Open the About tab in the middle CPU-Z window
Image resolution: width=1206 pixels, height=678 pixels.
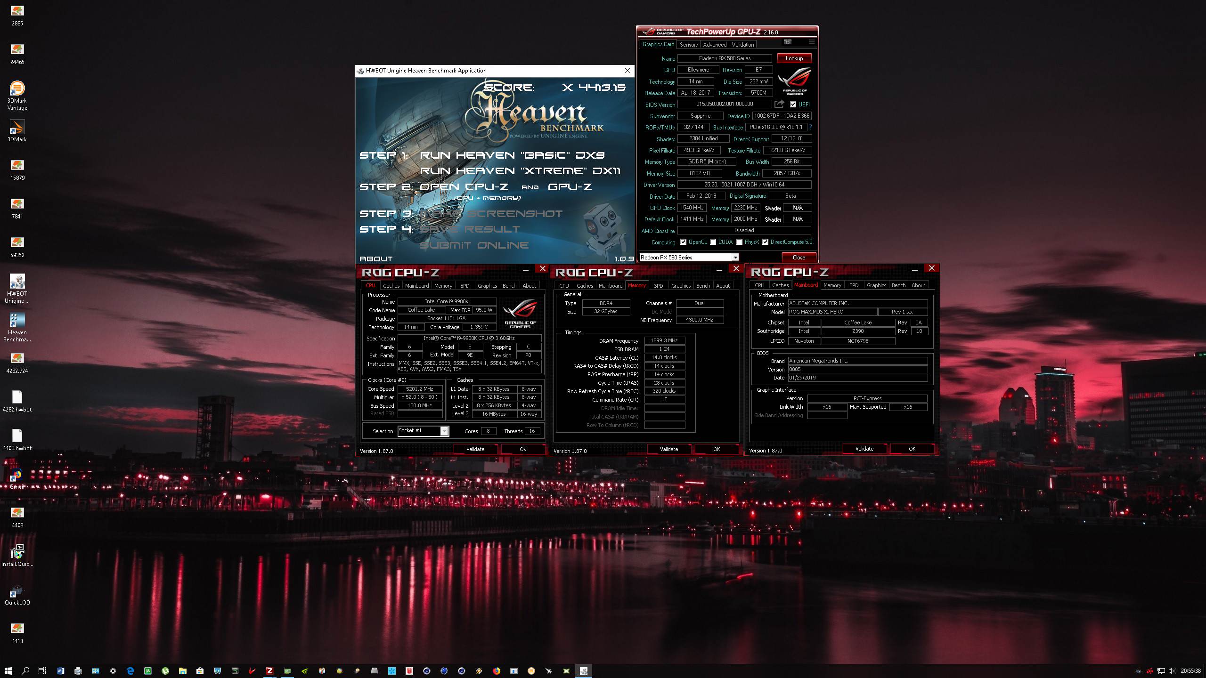(x=723, y=286)
